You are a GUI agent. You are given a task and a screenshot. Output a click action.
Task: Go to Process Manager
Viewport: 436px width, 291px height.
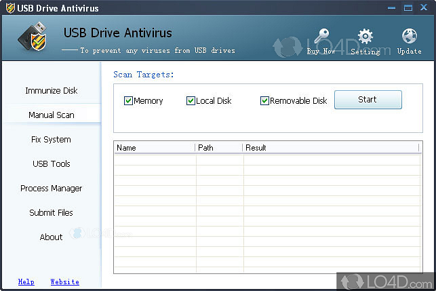point(52,189)
